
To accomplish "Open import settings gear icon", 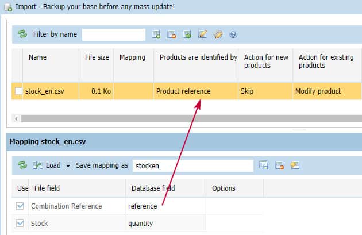I will pos(218,34).
